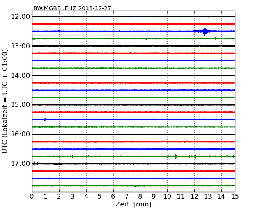
Task: Click the x-axis tick label 14
Action: [221, 197]
